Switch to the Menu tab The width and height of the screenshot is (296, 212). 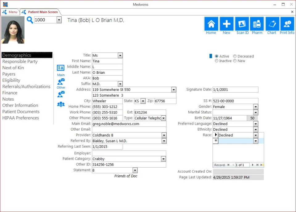[10, 12]
